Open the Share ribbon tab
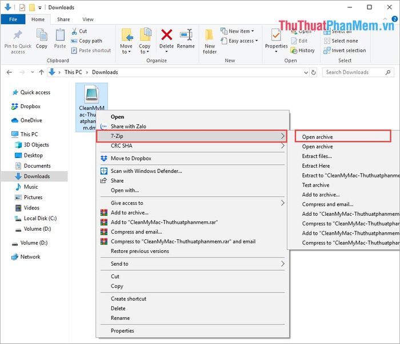This screenshot has width=400, height=344. [x=63, y=19]
